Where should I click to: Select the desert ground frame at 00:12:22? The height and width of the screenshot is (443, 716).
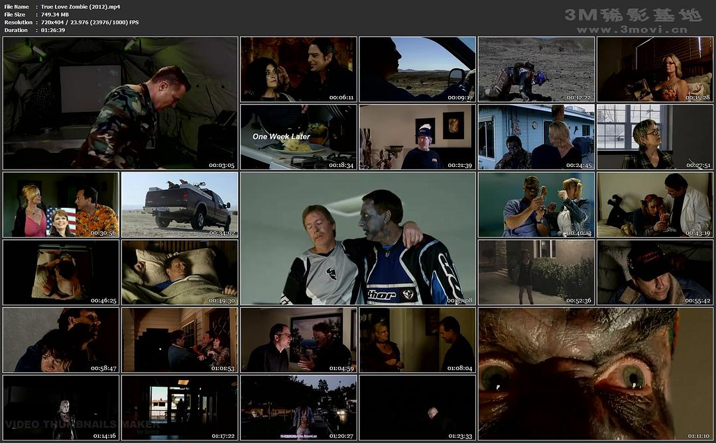536,69
